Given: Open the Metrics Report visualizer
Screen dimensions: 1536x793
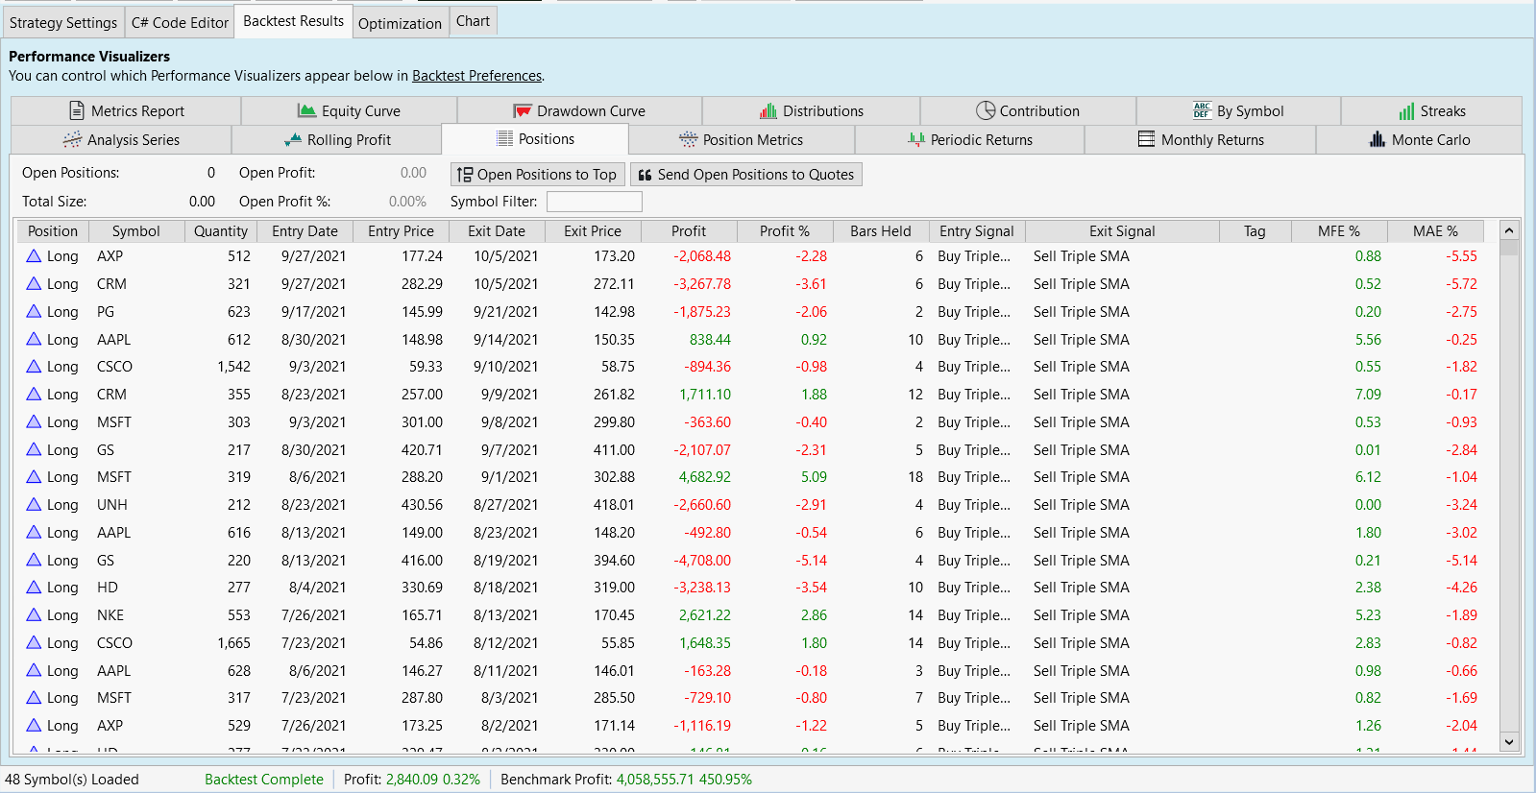Looking at the screenshot, I should pyautogui.click(x=126, y=111).
